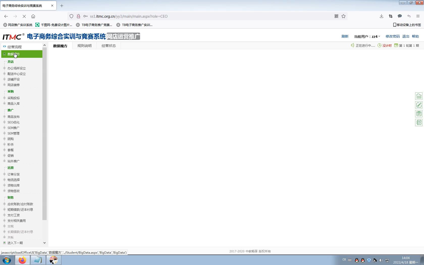Open 秒杀 in the sidebar
424x265 pixels.
(x=11, y=144)
